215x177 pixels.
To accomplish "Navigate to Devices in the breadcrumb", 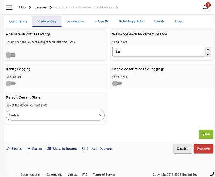I will pyautogui.click(x=40, y=7).
